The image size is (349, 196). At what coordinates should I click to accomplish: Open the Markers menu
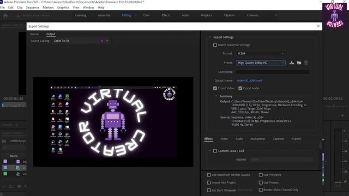click(49, 7)
